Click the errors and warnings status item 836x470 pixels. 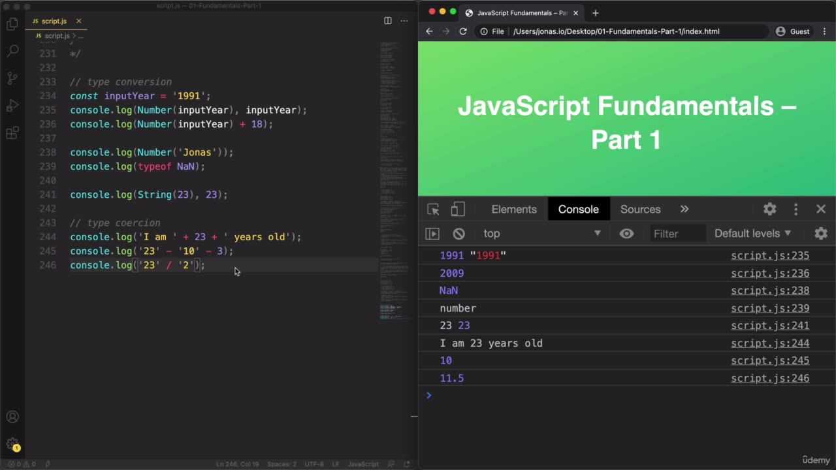tap(22, 464)
